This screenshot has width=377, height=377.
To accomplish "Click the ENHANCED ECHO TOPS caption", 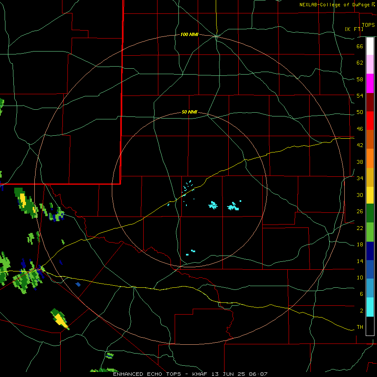I will click(147, 374).
